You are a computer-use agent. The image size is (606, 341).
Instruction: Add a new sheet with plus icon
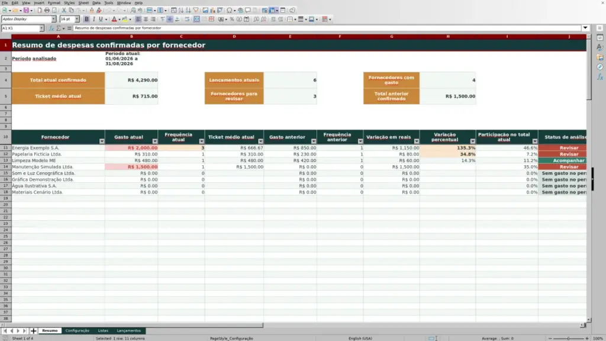pyautogui.click(x=34, y=331)
